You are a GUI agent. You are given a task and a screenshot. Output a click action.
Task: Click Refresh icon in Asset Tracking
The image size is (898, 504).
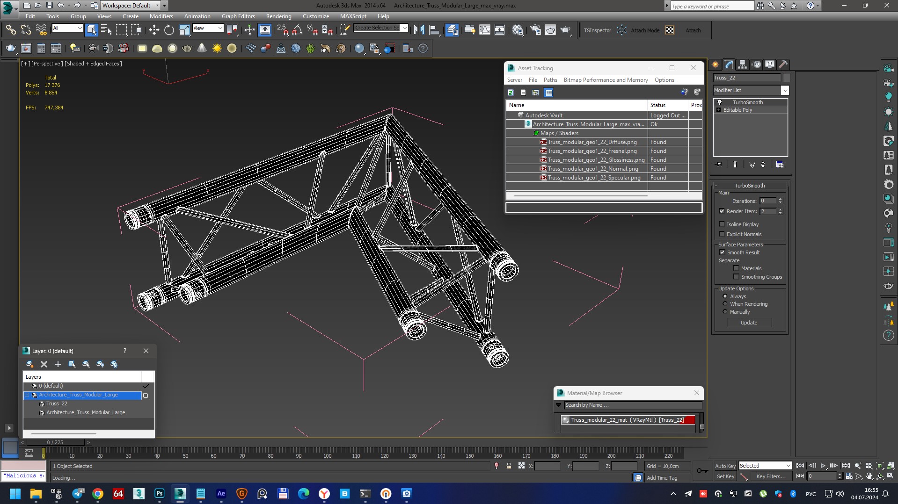click(x=511, y=93)
